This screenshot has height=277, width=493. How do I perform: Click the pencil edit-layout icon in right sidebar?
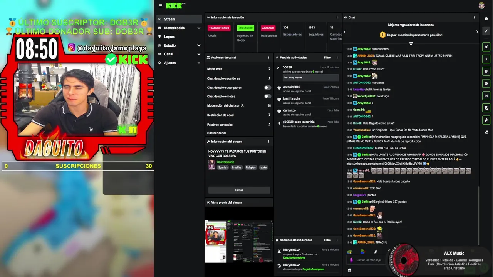tap(486, 31)
